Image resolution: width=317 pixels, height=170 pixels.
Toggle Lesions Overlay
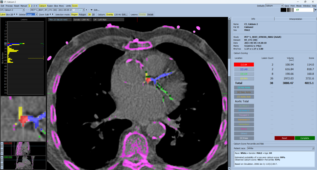coord(142,15)
